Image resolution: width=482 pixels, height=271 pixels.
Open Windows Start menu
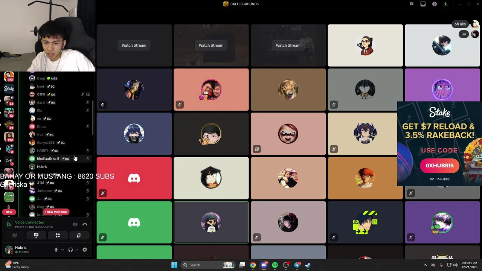[174, 265]
